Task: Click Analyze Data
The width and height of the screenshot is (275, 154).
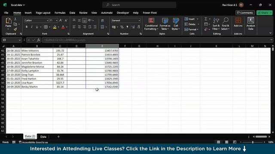Action: pos(251,24)
